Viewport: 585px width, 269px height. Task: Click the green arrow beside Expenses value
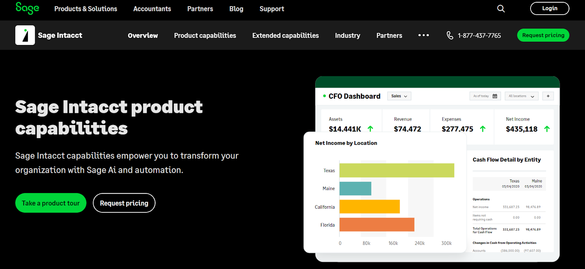coord(483,129)
